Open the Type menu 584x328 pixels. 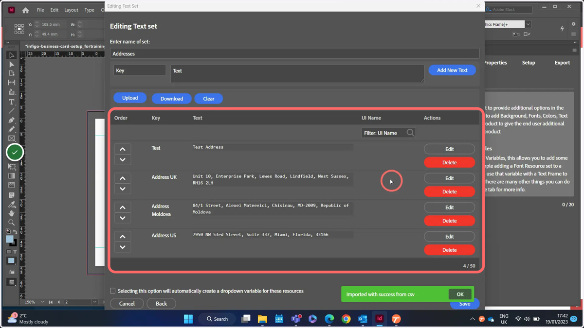(90, 10)
